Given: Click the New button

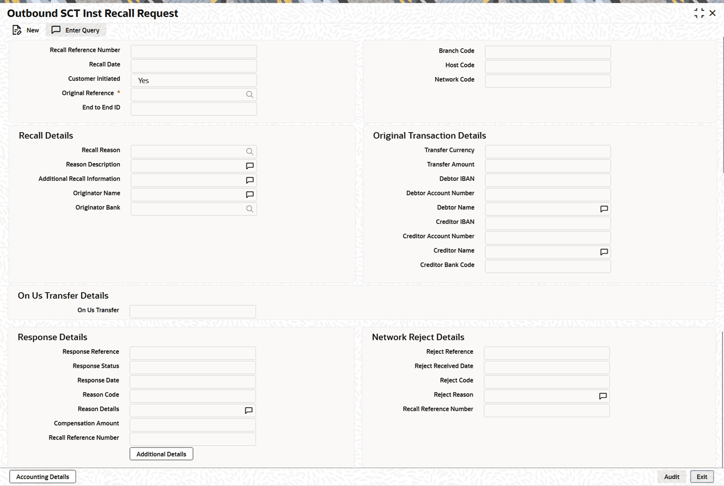Looking at the screenshot, I should pos(26,30).
